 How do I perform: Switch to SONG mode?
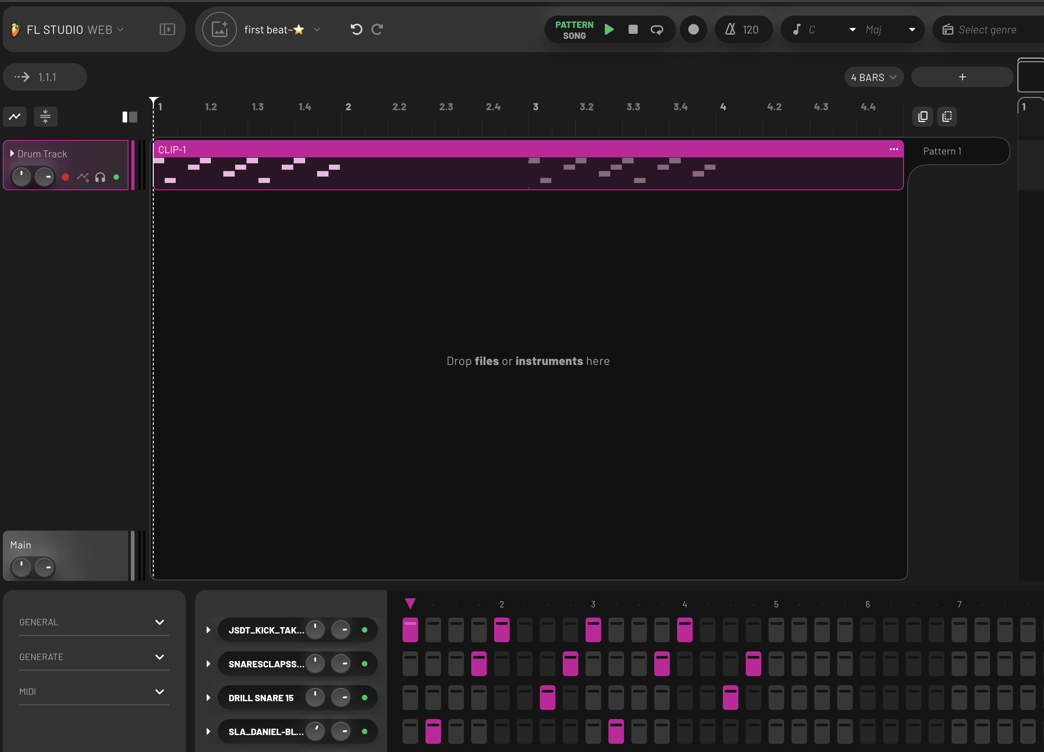[x=574, y=36]
